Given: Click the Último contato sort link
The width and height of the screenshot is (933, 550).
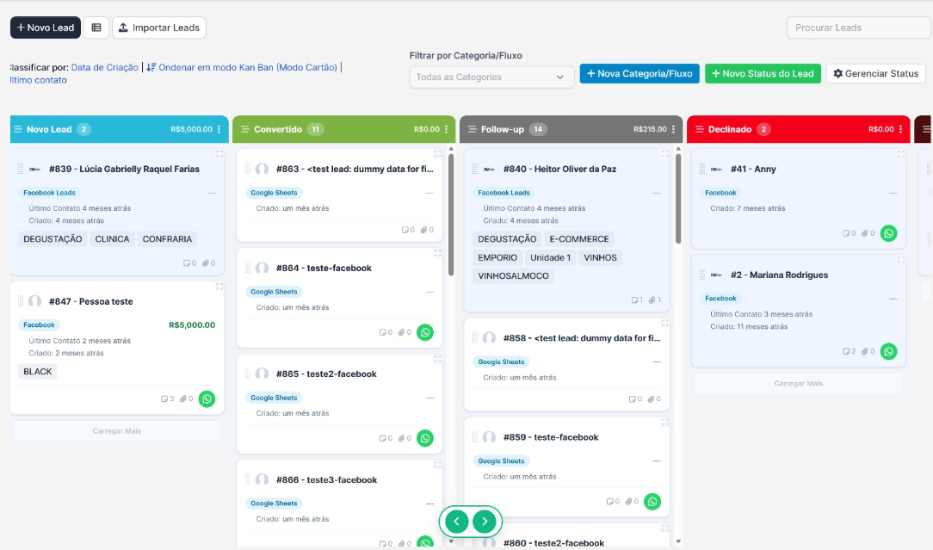Looking at the screenshot, I should 38,80.
